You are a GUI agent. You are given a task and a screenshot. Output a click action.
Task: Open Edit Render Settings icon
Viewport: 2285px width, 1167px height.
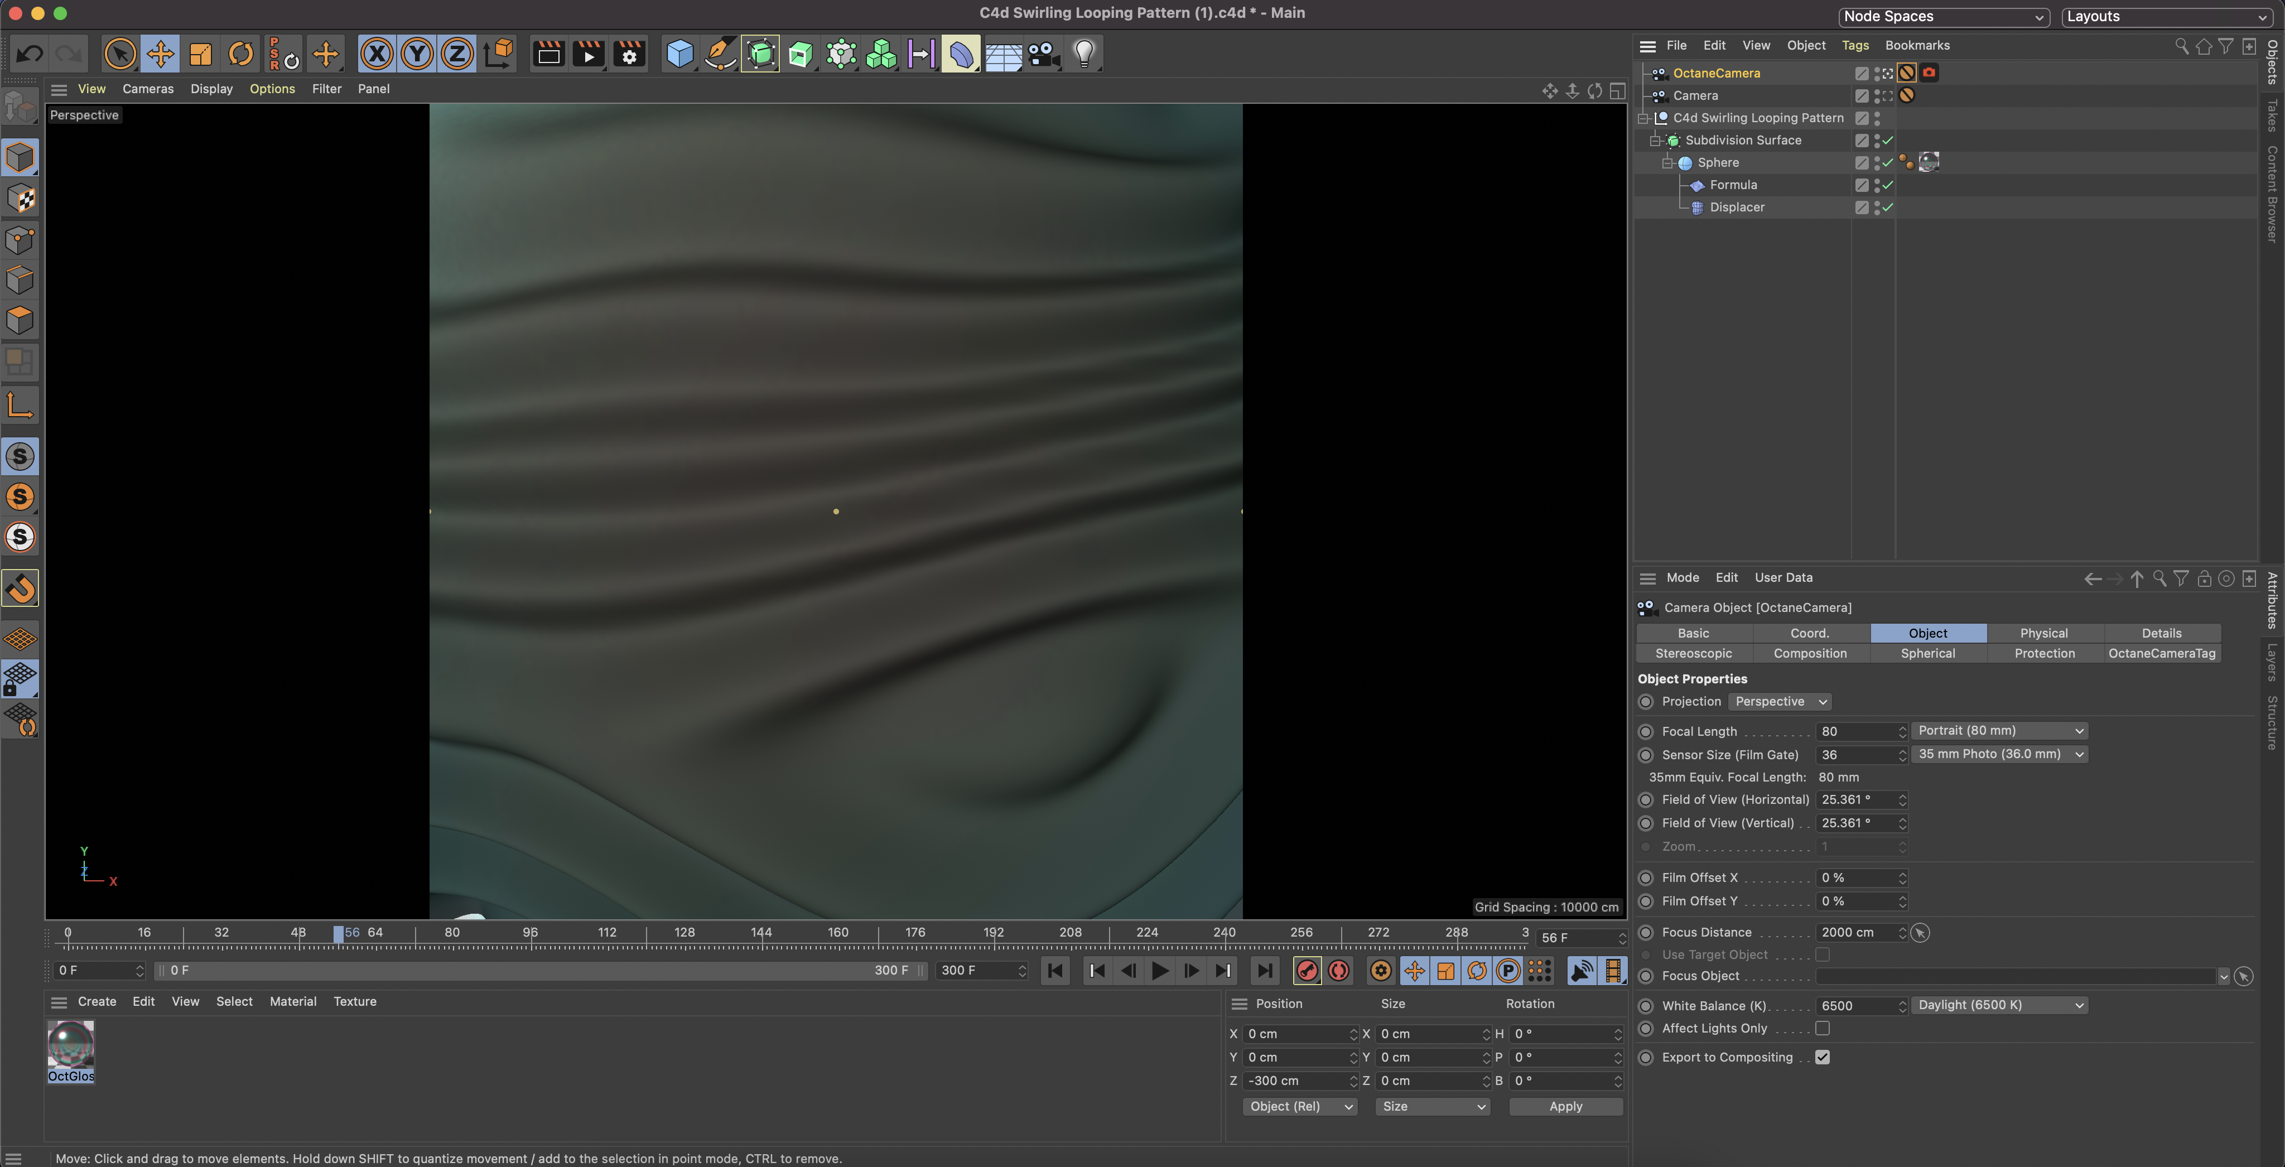[x=629, y=54]
